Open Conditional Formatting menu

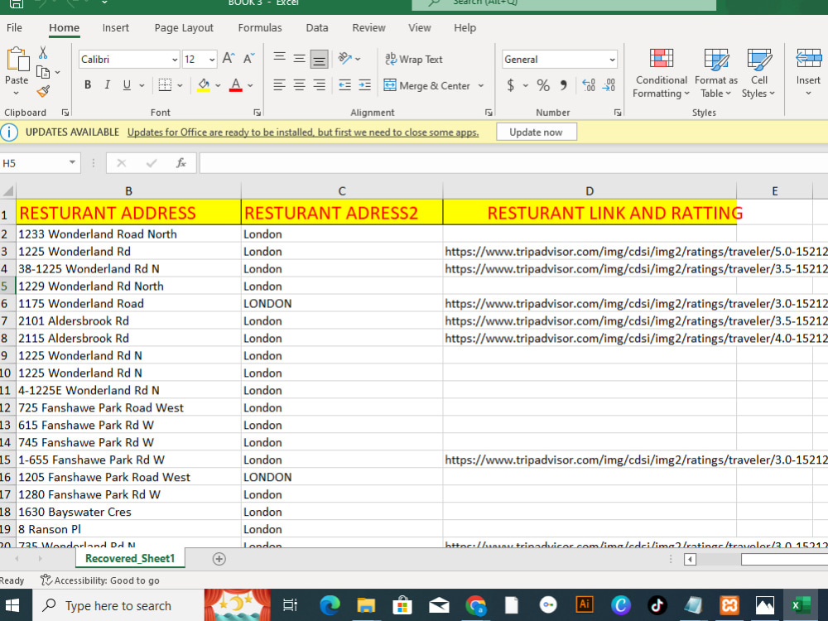tap(661, 73)
